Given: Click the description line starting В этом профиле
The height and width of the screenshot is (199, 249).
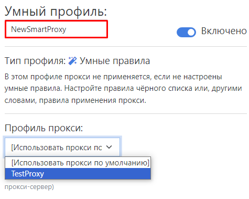Looking at the screenshot, I should (x=113, y=77).
